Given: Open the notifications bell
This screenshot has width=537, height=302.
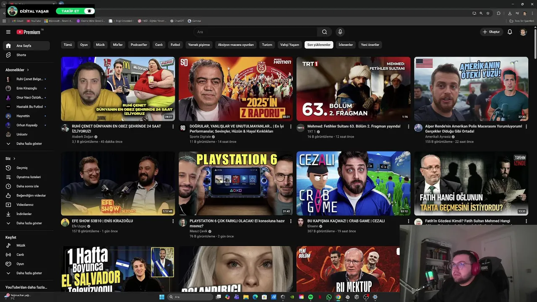Looking at the screenshot, I should pyautogui.click(x=510, y=32).
